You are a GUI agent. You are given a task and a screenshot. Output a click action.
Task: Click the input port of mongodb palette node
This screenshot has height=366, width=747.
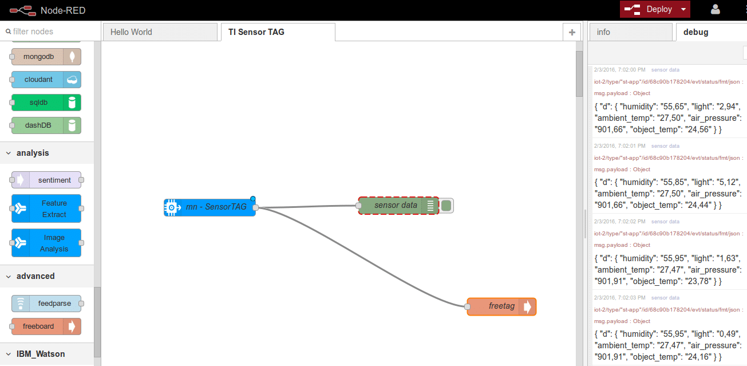11,57
